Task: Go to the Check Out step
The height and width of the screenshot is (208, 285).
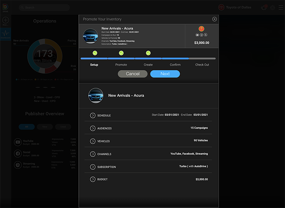Action: point(202,65)
